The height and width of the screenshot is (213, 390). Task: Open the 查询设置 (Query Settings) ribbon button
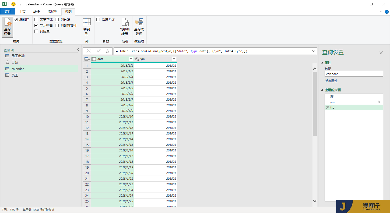7,27
